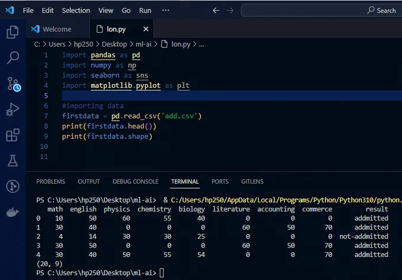Click 'not-addmitted' in terminal output
Viewport: 402px width, 280px height.
point(364,236)
